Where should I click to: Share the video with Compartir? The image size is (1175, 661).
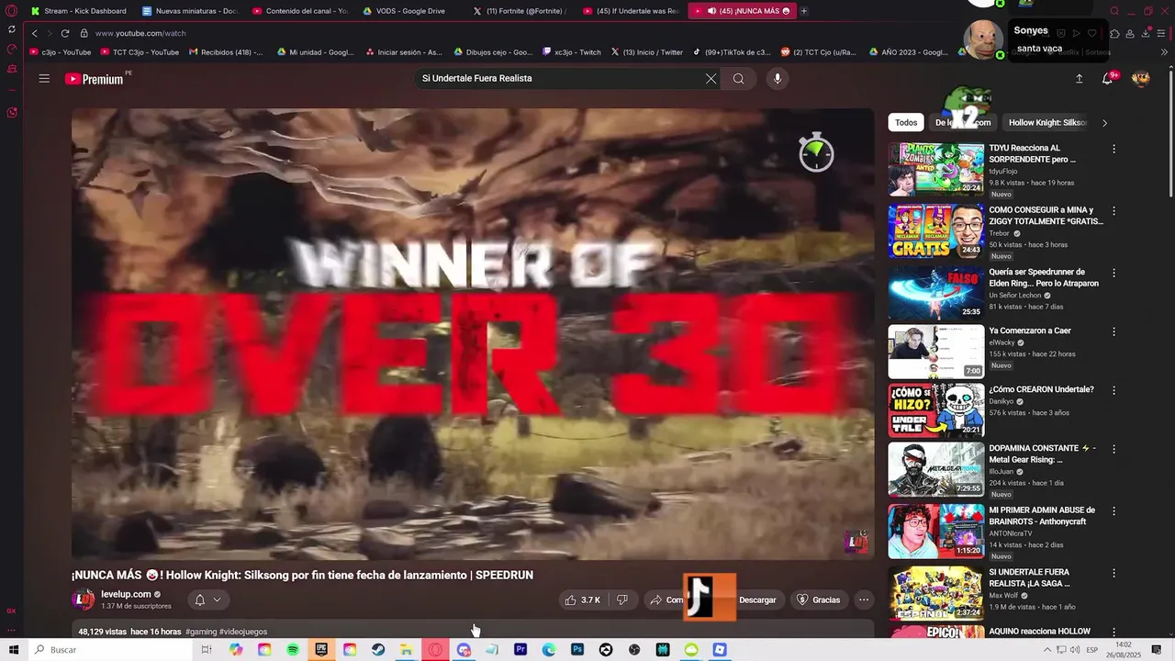(x=666, y=599)
